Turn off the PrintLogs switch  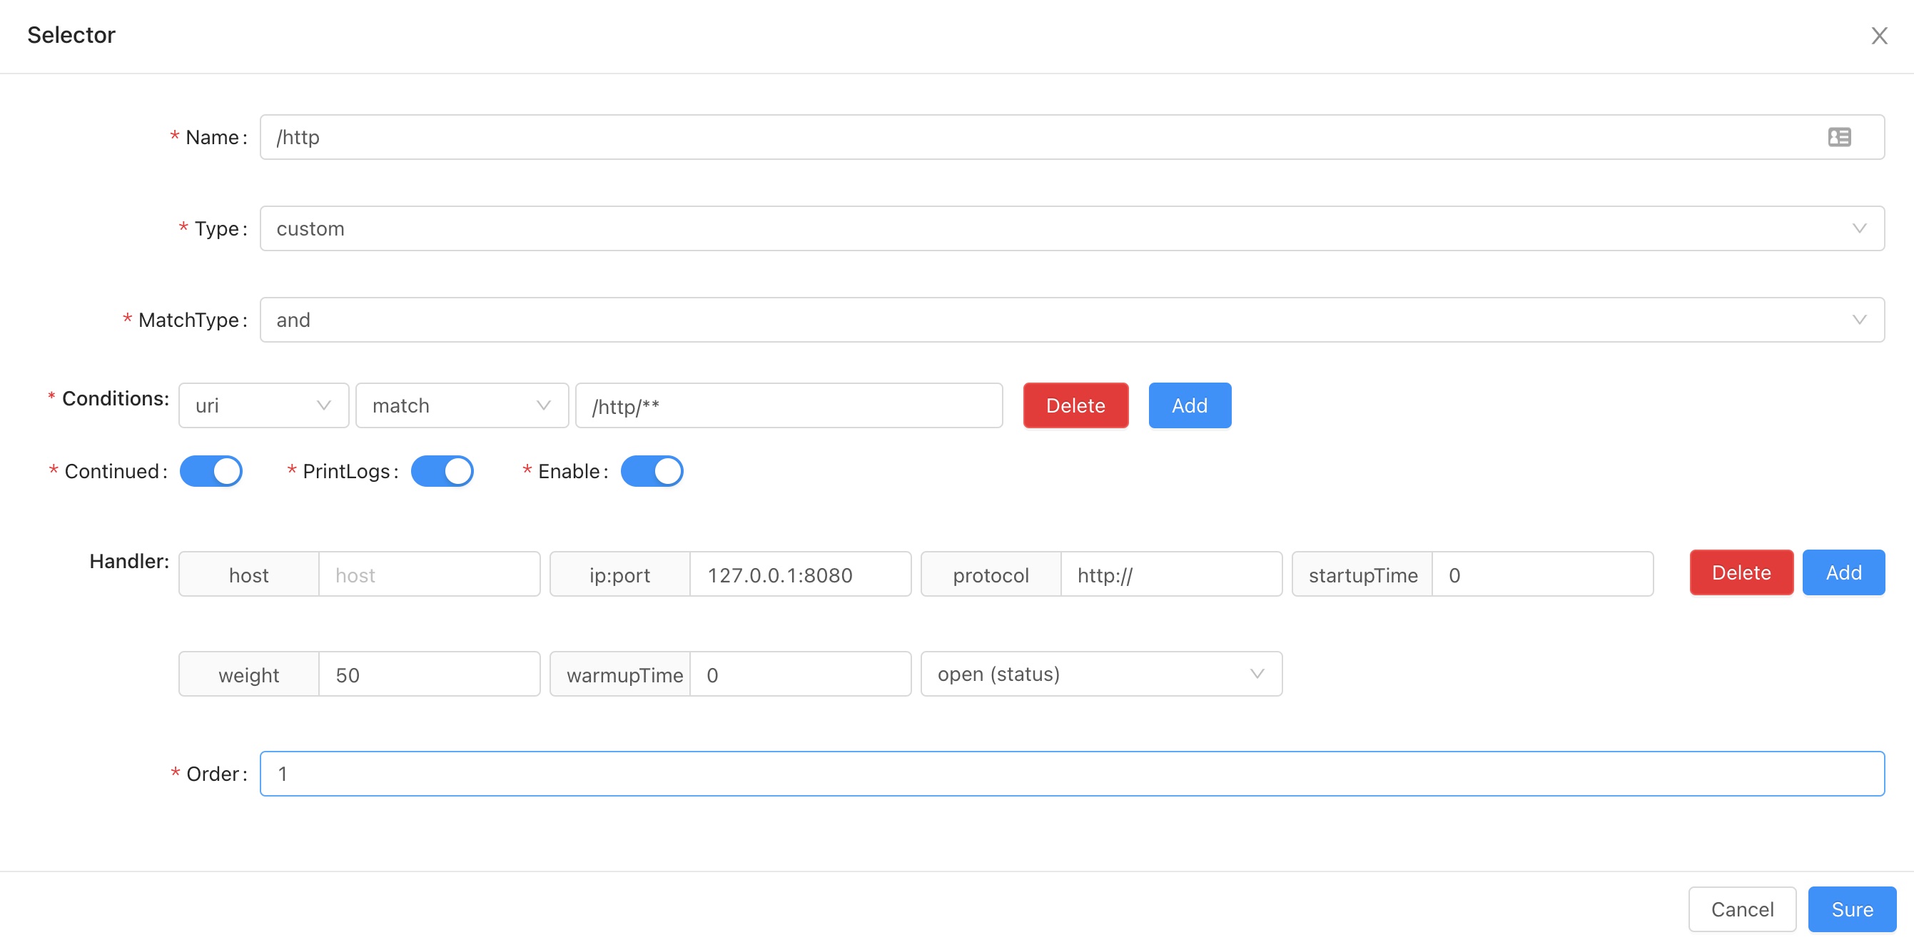(442, 471)
